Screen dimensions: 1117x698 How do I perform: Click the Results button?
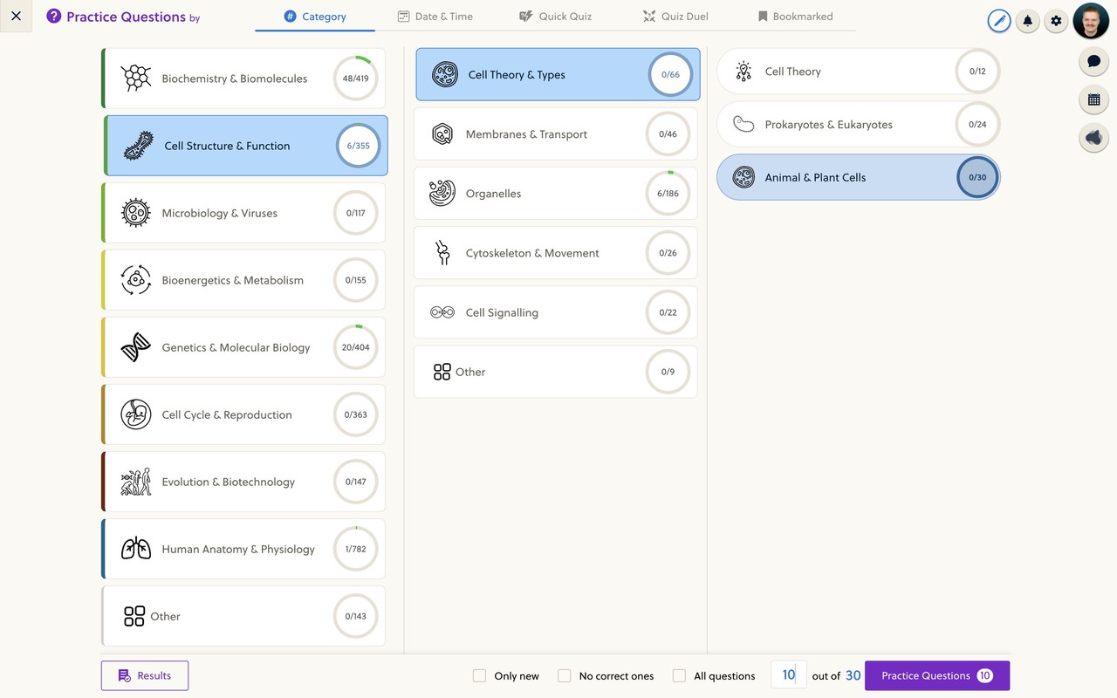pyautogui.click(x=145, y=675)
